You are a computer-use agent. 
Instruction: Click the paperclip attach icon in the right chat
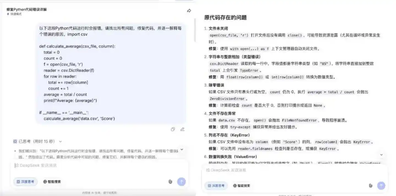370,186
